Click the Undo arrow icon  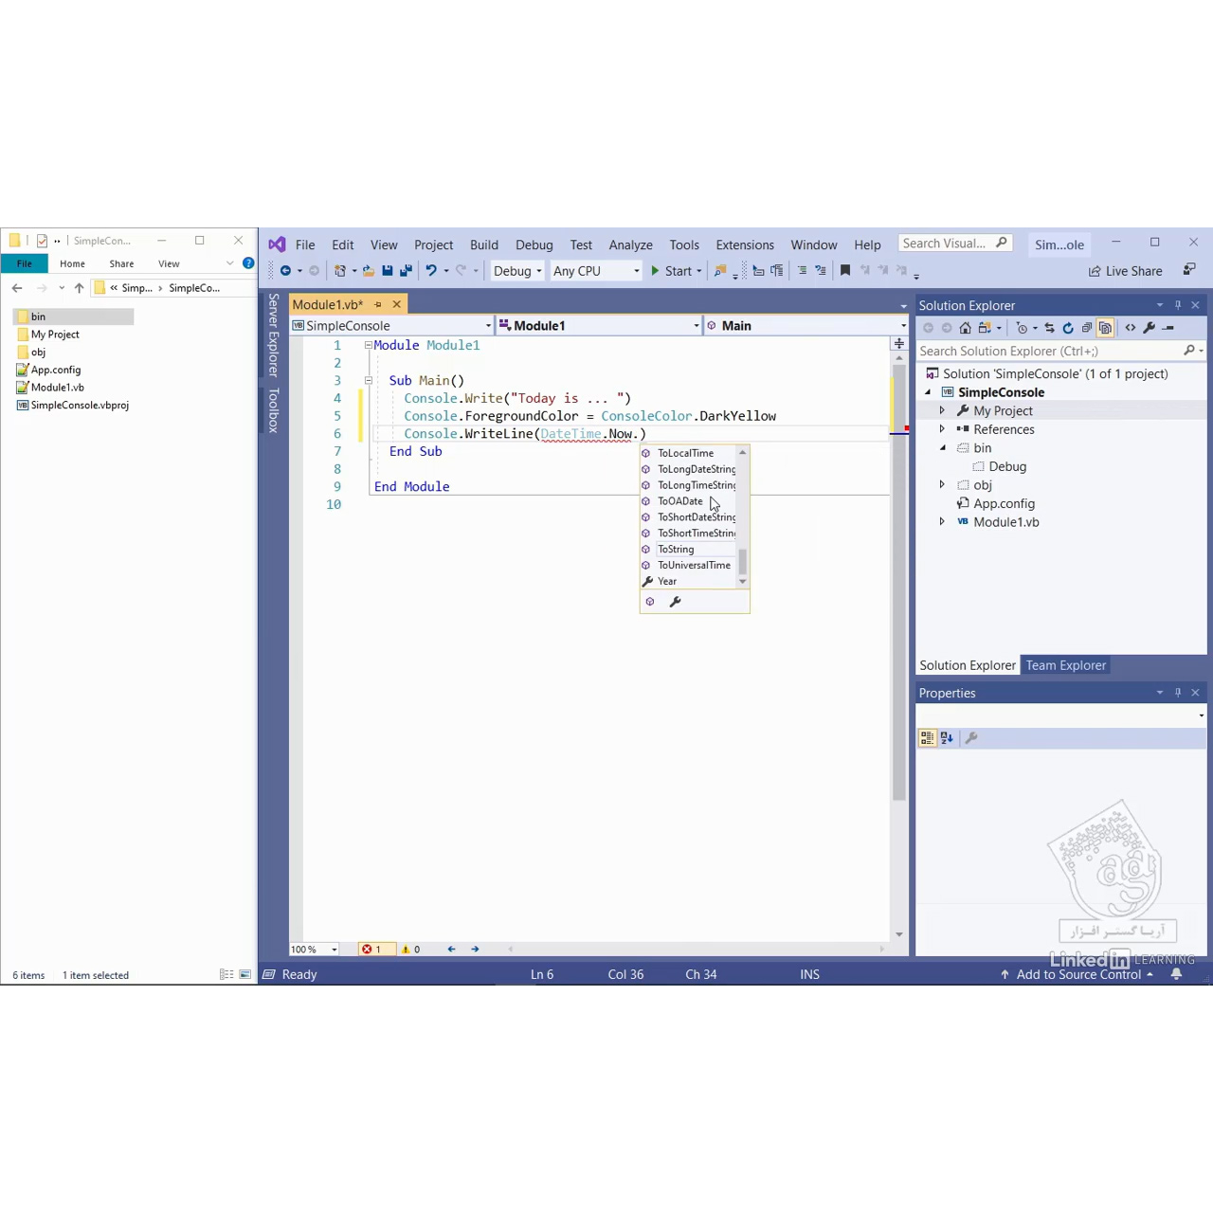pyautogui.click(x=431, y=271)
